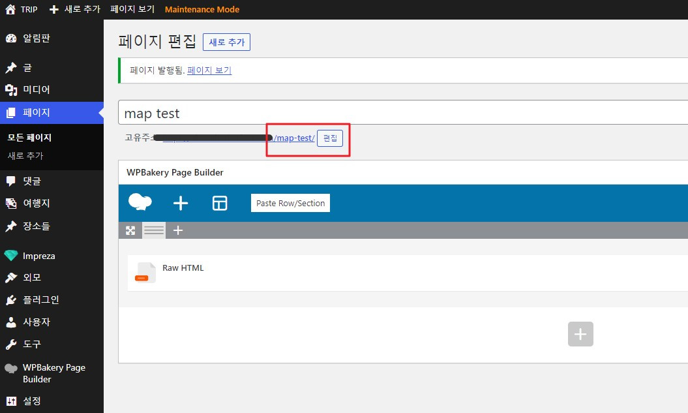Screen dimensions: 688x413
Task: Select the 페이지 menu item
Action: pyautogui.click(x=52, y=112)
